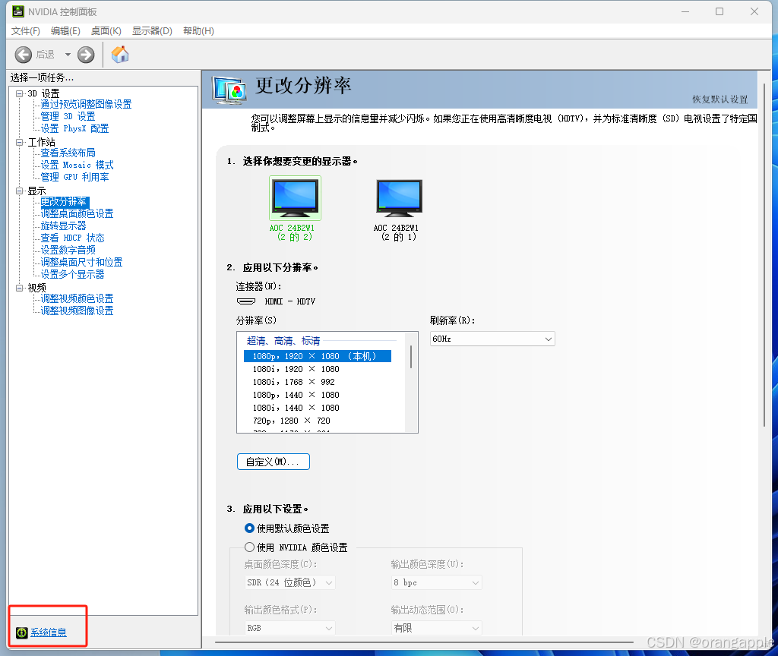Open the 文件(F) menu
Viewport: 778px width, 656px height.
tap(25, 30)
